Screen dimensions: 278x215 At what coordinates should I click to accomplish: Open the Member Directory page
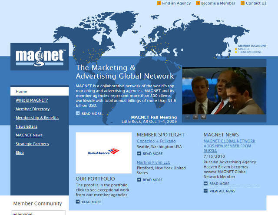(x=33, y=109)
